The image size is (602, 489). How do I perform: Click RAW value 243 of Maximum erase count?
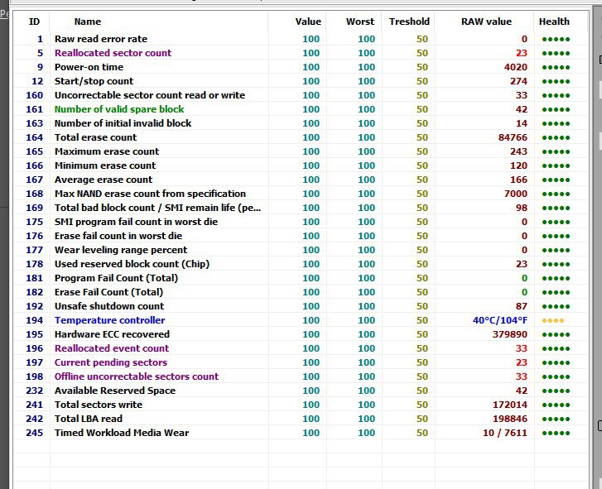click(x=518, y=151)
